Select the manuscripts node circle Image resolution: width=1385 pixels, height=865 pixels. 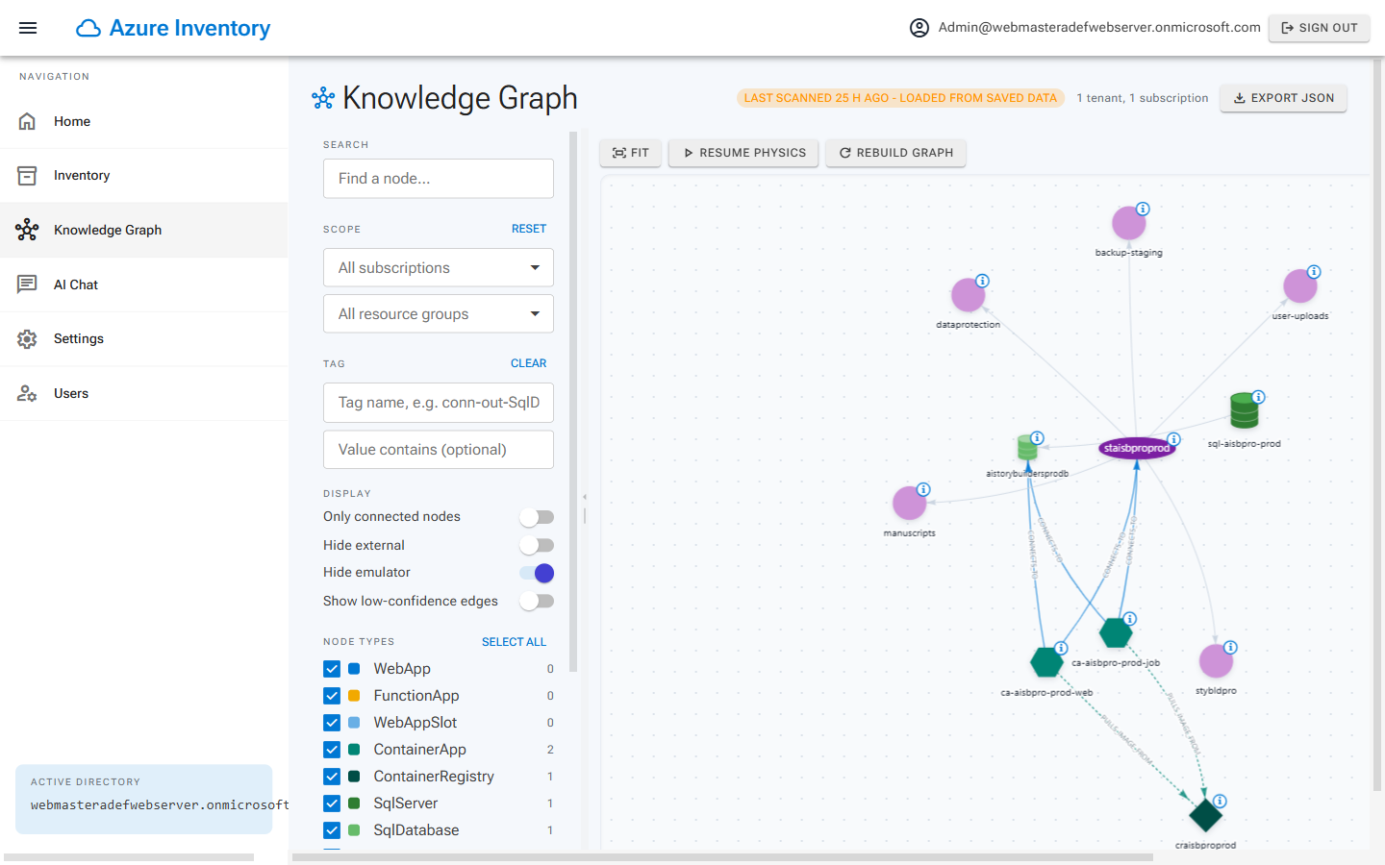(909, 503)
